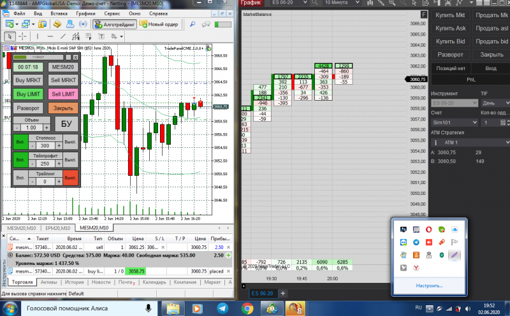The image size is (510, 316).
Task: Select the arrow cursor tool
Action: coord(10,36)
